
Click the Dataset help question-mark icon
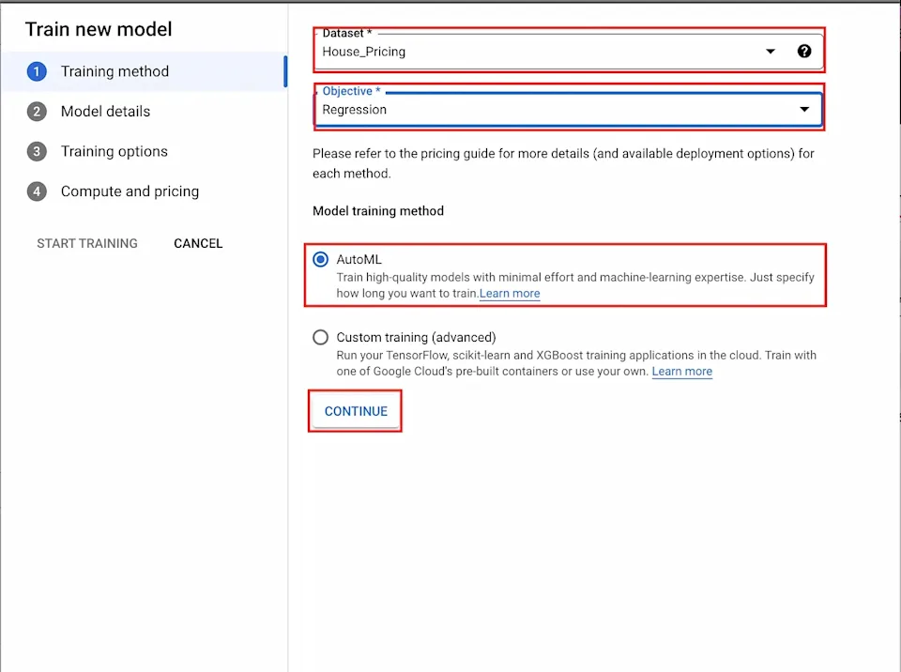[804, 52]
